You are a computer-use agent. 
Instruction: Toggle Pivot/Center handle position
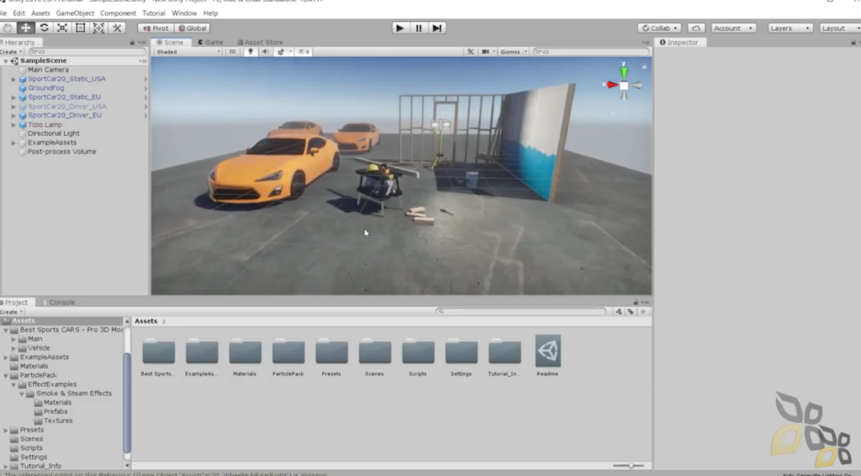click(x=156, y=28)
